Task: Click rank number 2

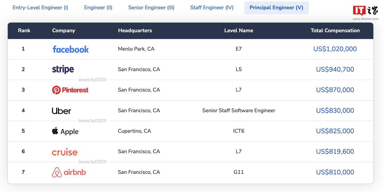Action: [x=23, y=69]
